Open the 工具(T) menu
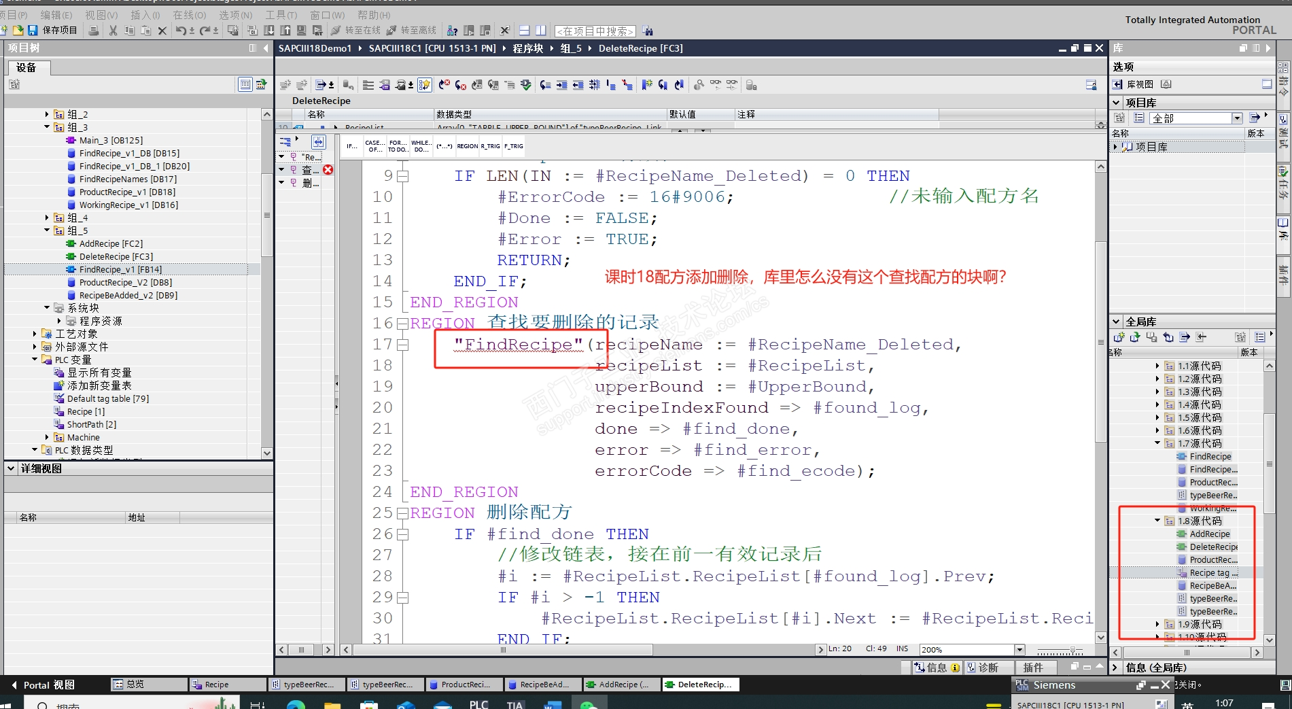The image size is (1292, 709). click(x=281, y=15)
